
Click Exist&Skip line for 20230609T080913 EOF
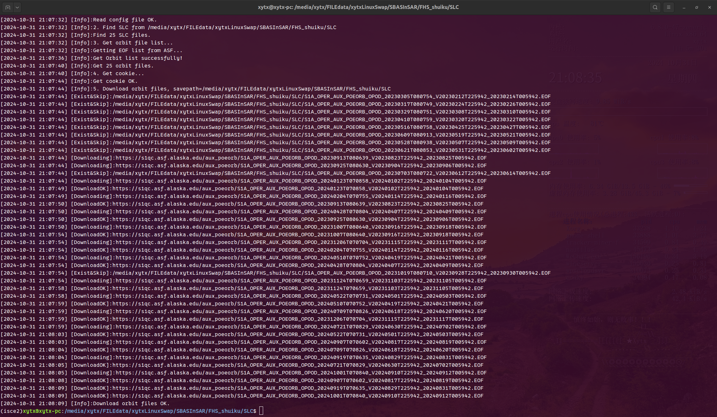[x=276, y=135]
